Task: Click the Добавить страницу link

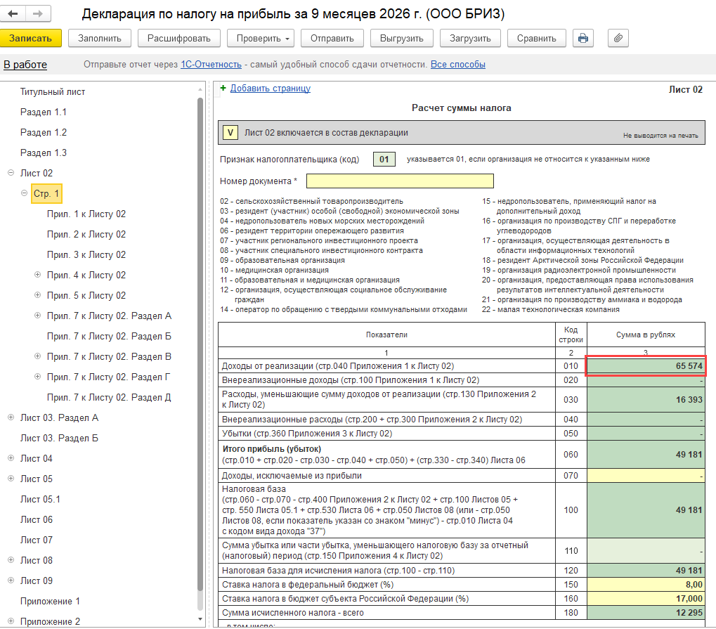Action: tap(271, 88)
